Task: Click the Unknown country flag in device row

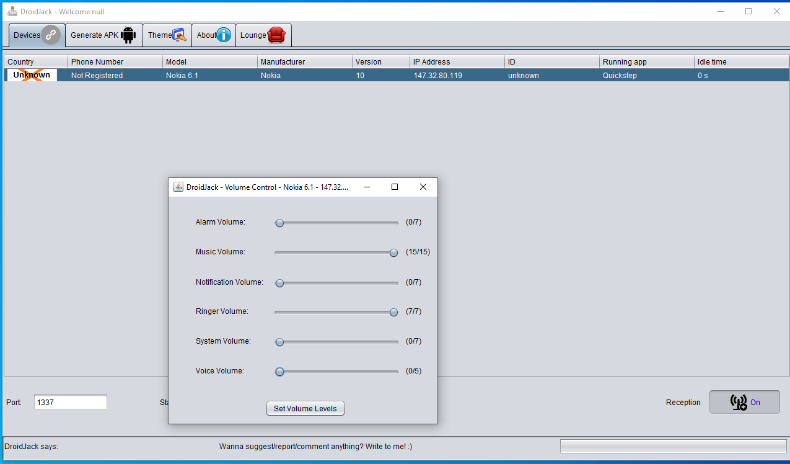Action: (x=32, y=75)
